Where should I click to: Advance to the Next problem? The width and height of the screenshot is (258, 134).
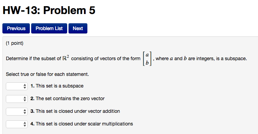click(x=78, y=28)
